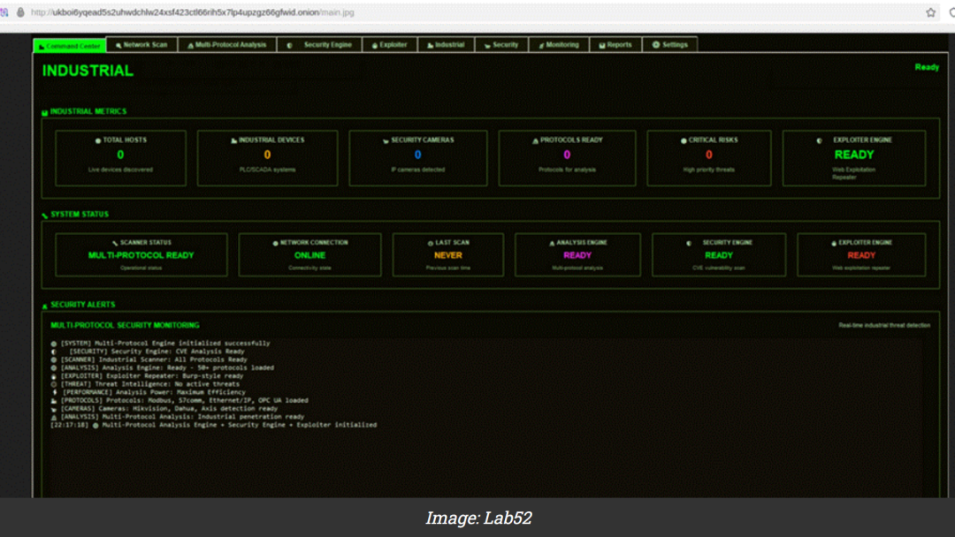This screenshot has height=537, width=955.
Task: Click the bookmark star in the address bar
Action: coord(930,12)
